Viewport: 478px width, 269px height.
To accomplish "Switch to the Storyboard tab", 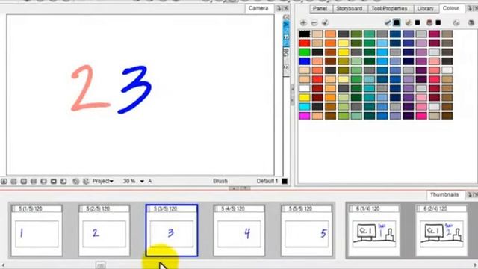I will [x=350, y=9].
